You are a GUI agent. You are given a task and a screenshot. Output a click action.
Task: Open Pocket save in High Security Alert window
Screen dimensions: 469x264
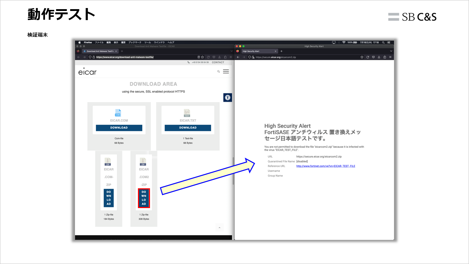(x=373, y=57)
